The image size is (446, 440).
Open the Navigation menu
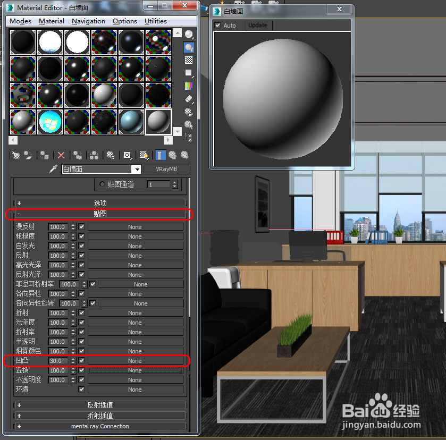click(x=88, y=21)
